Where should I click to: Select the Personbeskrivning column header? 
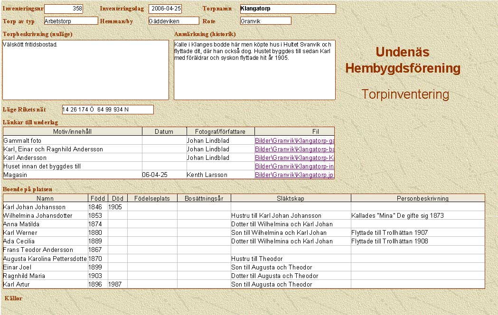pos(418,198)
